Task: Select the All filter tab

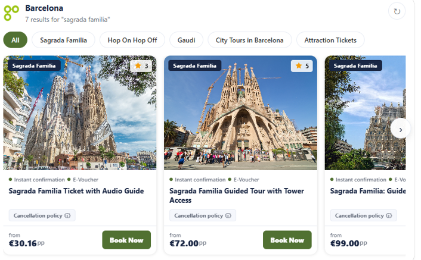Action: click(16, 40)
